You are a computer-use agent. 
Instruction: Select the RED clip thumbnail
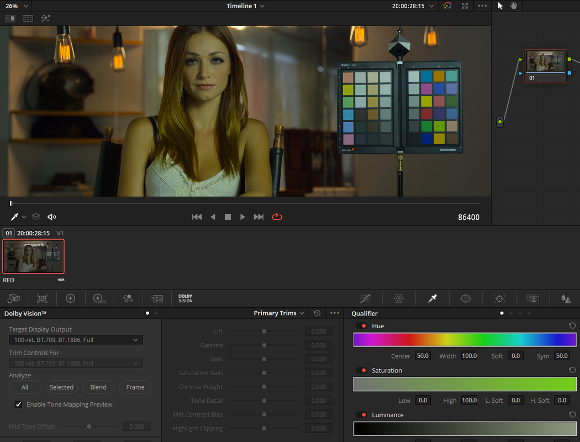coord(33,256)
